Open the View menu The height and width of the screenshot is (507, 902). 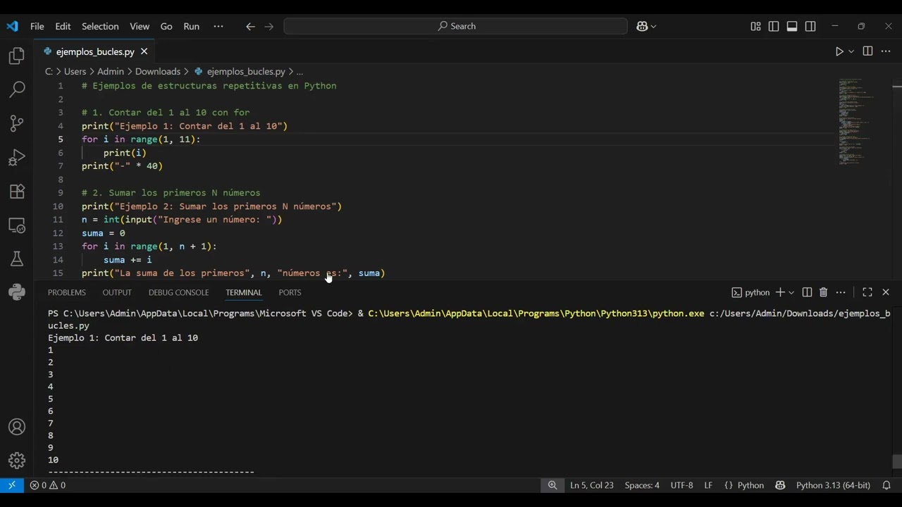tap(140, 26)
